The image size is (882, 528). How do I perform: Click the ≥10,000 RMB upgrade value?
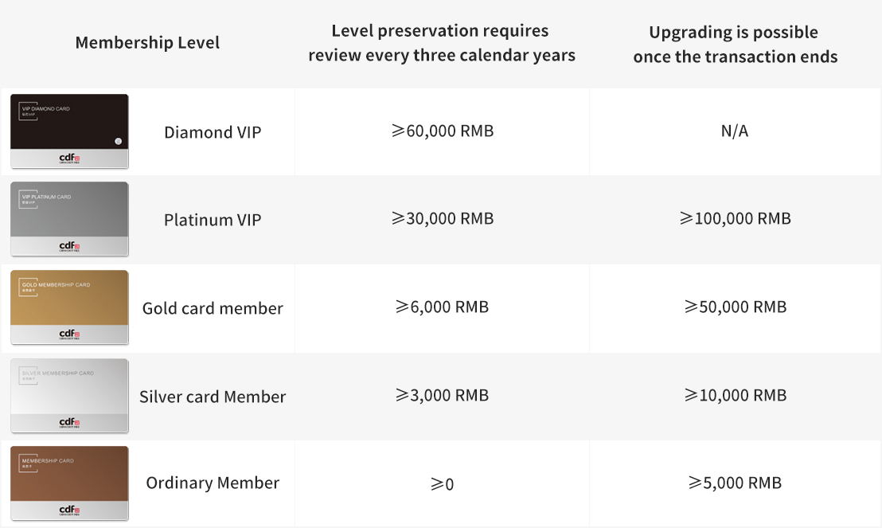(735, 395)
